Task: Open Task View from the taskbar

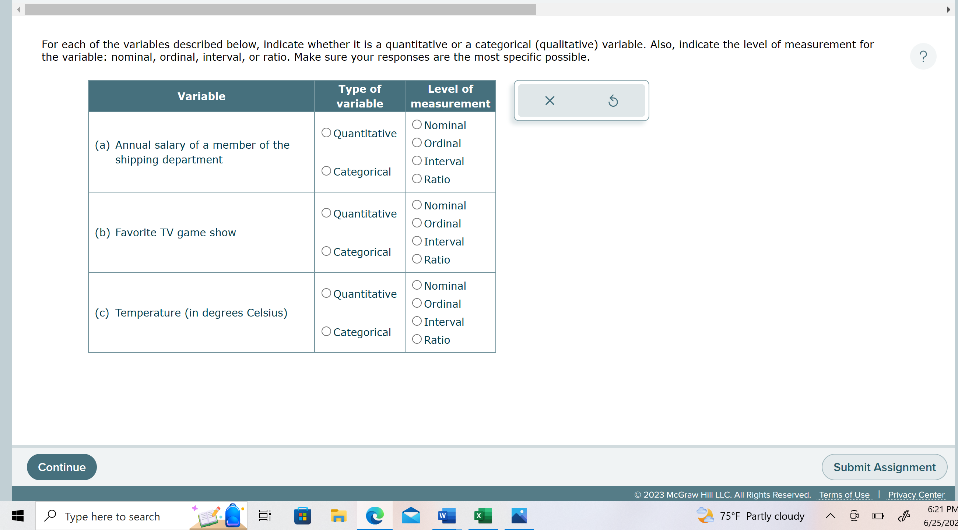Action: pyautogui.click(x=264, y=516)
